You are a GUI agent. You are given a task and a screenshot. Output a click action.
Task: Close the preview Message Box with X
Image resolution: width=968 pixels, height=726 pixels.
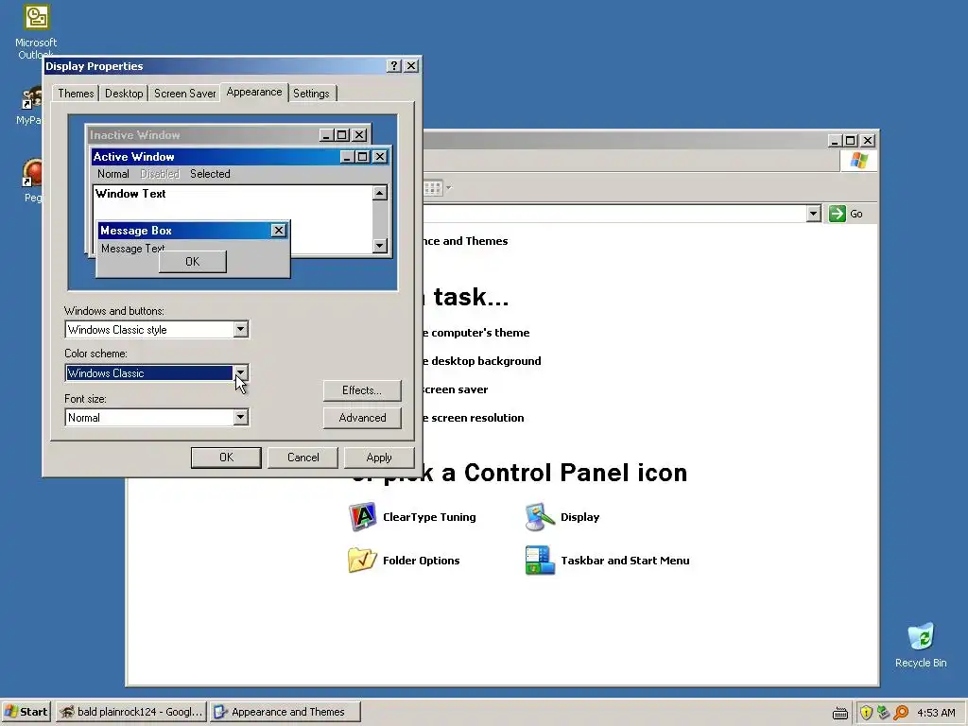point(279,231)
